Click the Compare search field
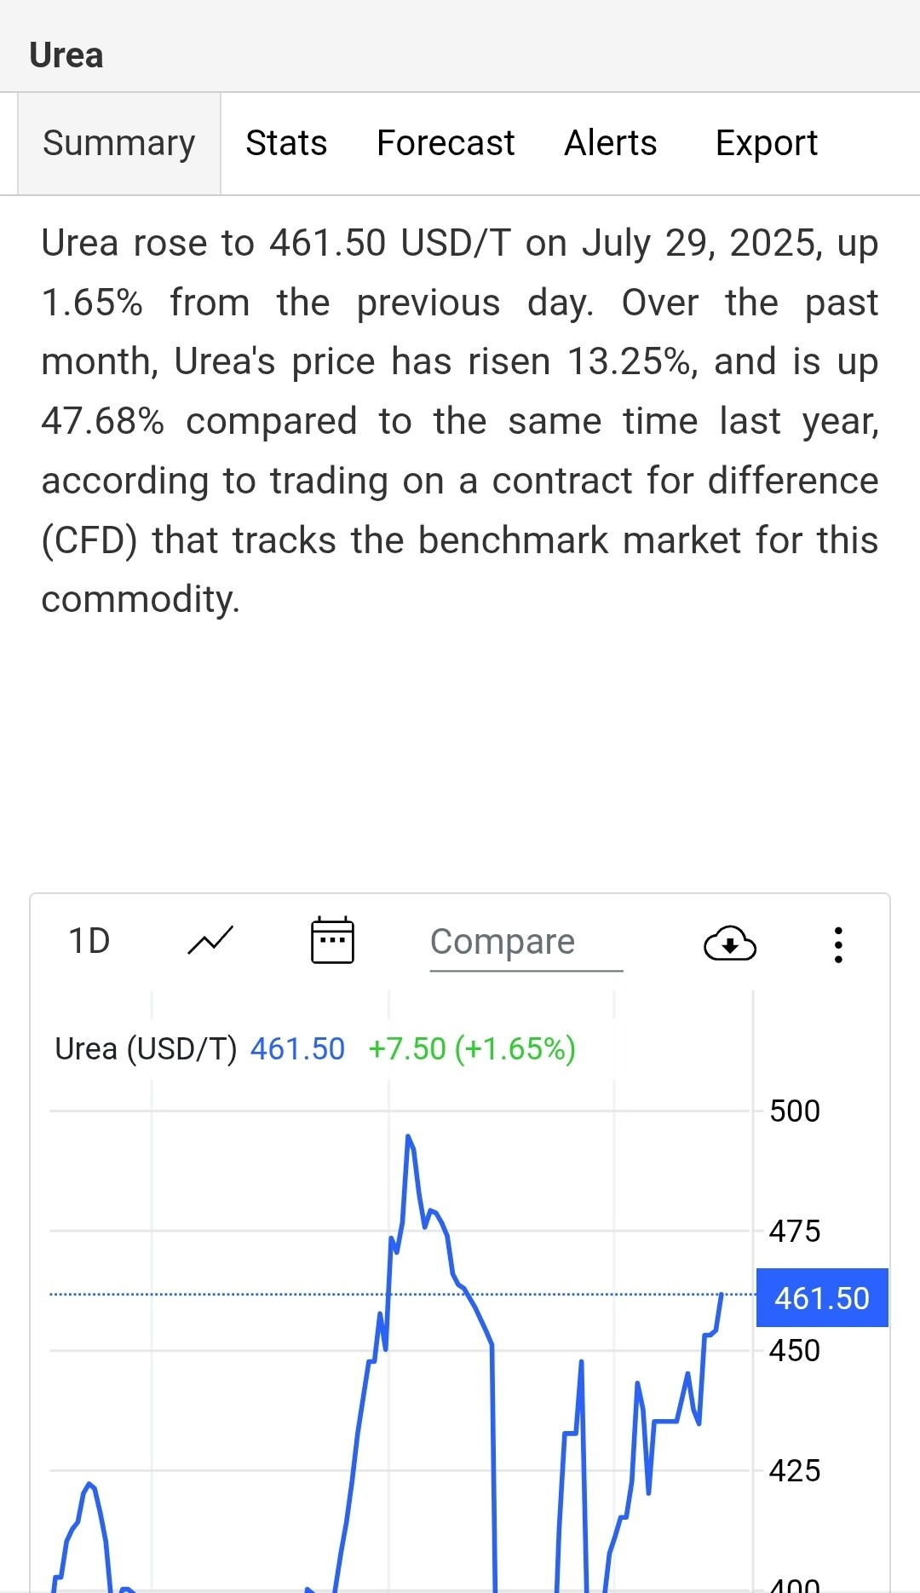The height and width of the screenshot is (1593, 920). point(526,943)
